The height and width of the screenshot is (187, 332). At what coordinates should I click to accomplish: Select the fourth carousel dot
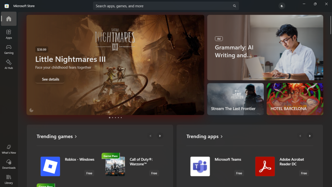119,117
